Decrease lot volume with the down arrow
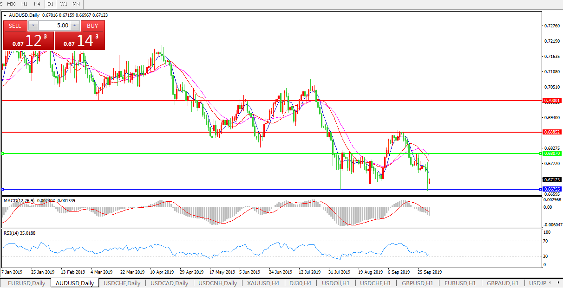The width and height of the screenshot is (563, 288). (x=33, y=26)
